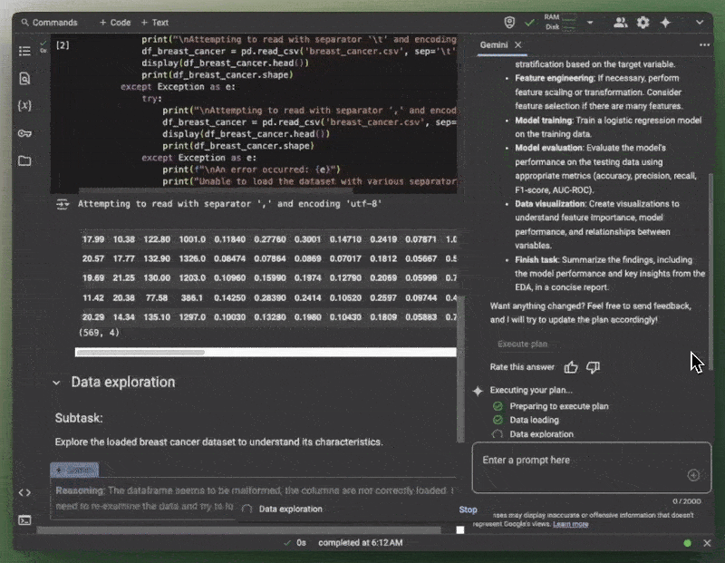
Task: Show the variables inspector panel
Action: (24, 106)
